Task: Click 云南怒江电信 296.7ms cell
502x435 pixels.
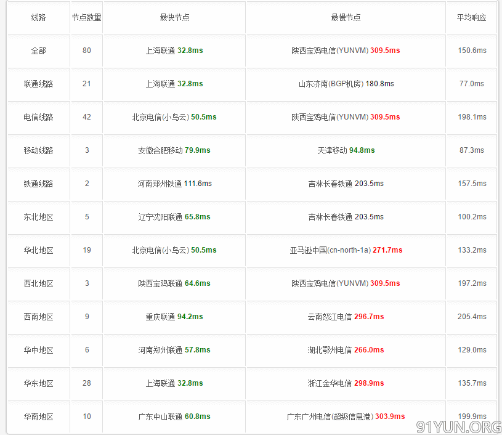Action: pyautogui.click(x=346, y=317)
